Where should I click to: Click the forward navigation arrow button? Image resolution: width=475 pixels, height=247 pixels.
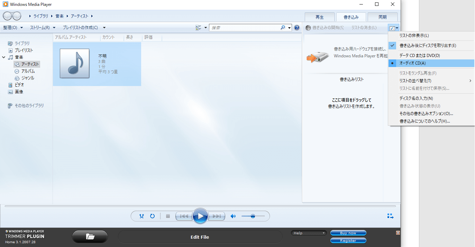pyautogui.click(x=17, y=16)
